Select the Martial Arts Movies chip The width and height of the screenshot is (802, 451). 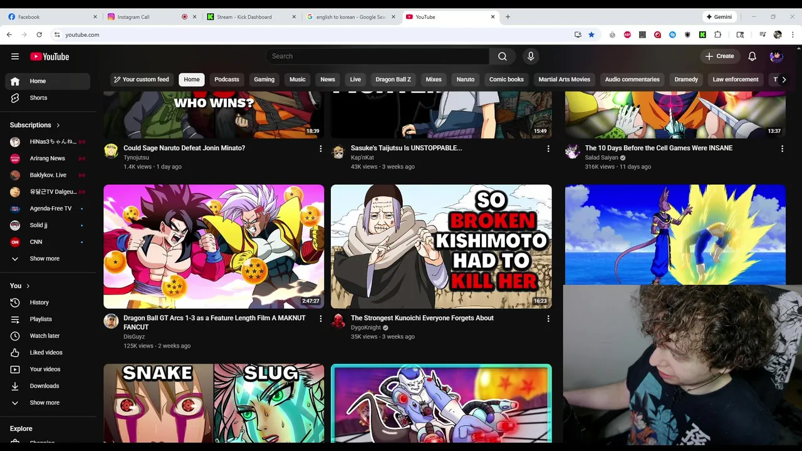click(x=565, y=80)
